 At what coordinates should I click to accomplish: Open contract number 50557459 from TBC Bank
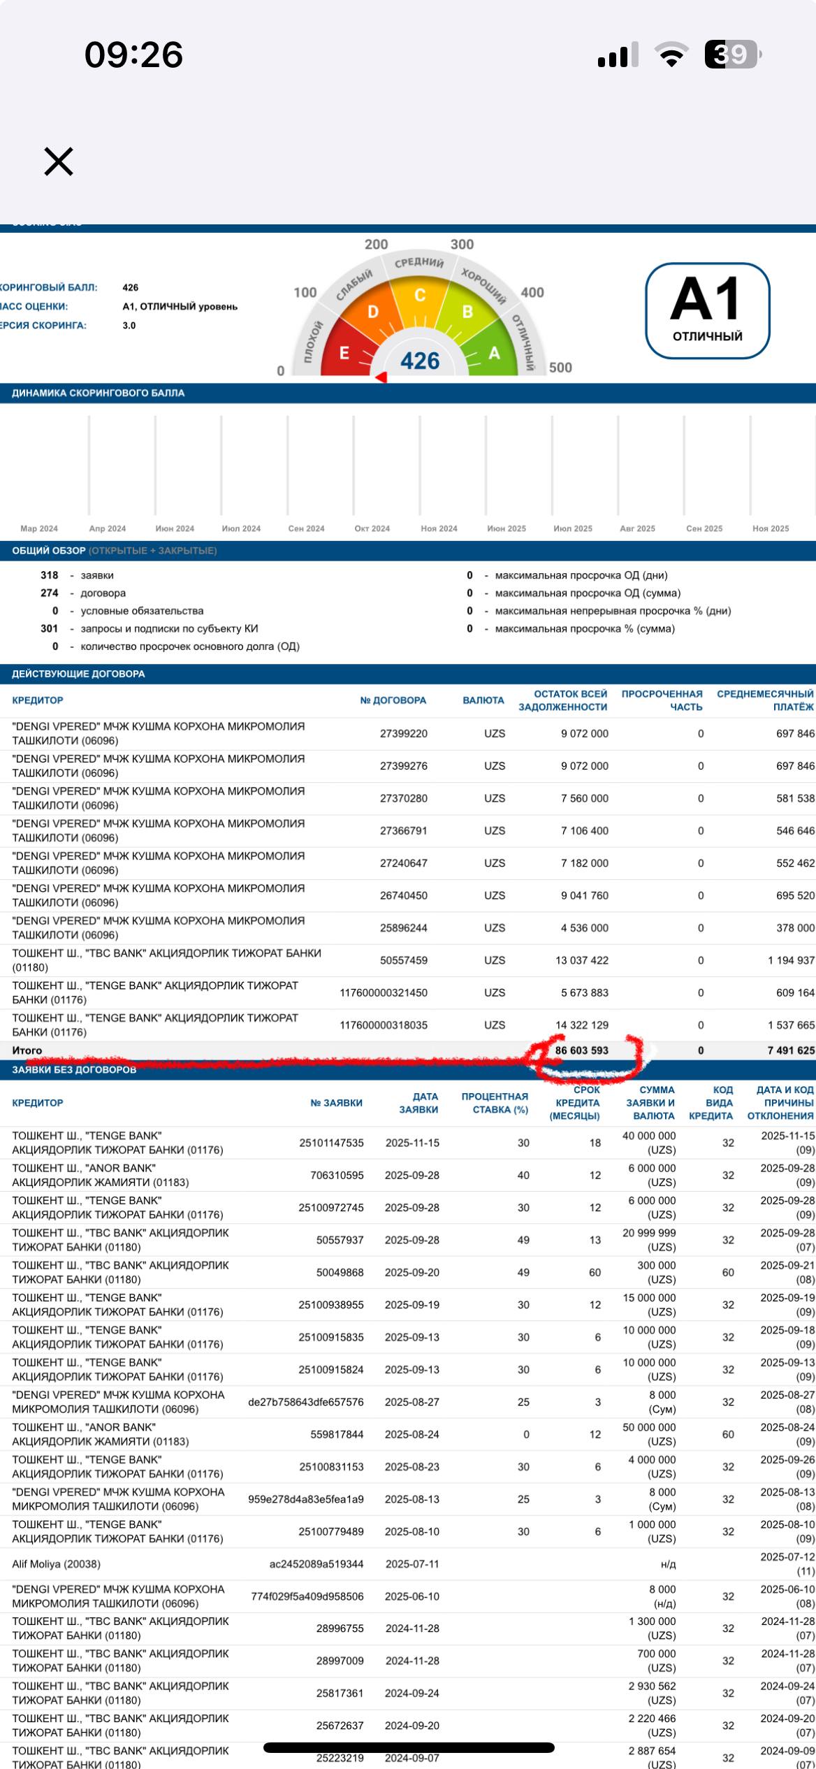[403, 960]
